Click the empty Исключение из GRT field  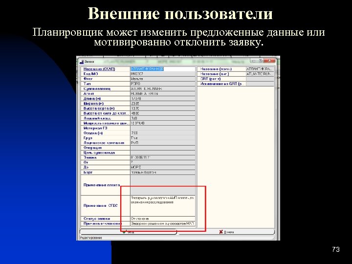pos(260,84)
